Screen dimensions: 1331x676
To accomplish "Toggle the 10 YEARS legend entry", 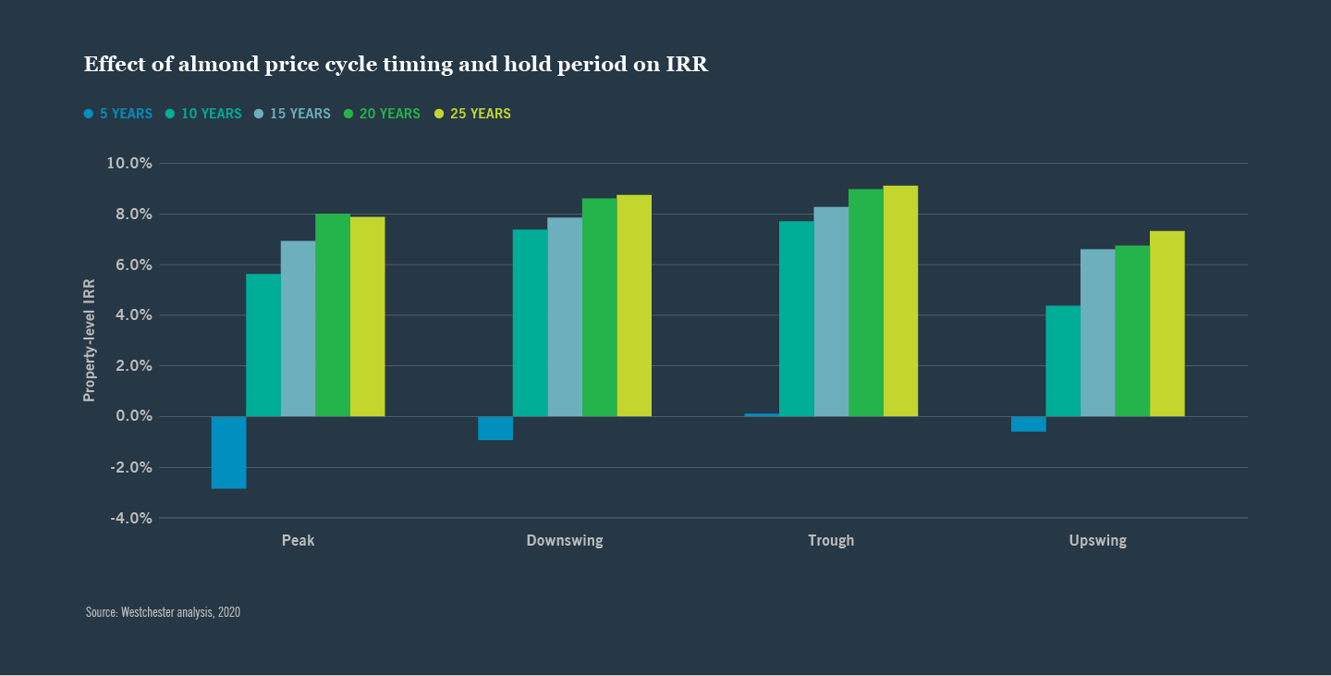I will tap(203, 114).
